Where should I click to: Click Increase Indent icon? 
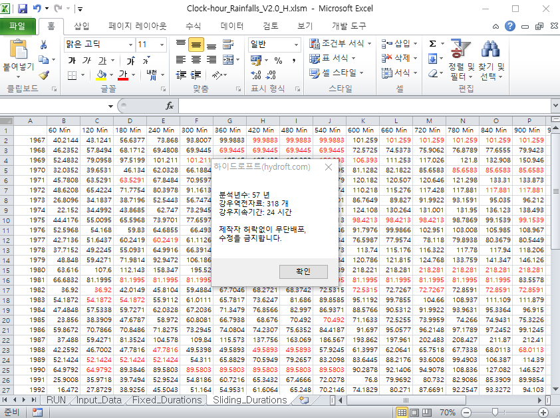click(196, 75)
